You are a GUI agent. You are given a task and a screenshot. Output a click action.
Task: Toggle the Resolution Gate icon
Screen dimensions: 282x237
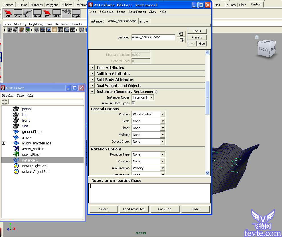click(x=49, y=30)
